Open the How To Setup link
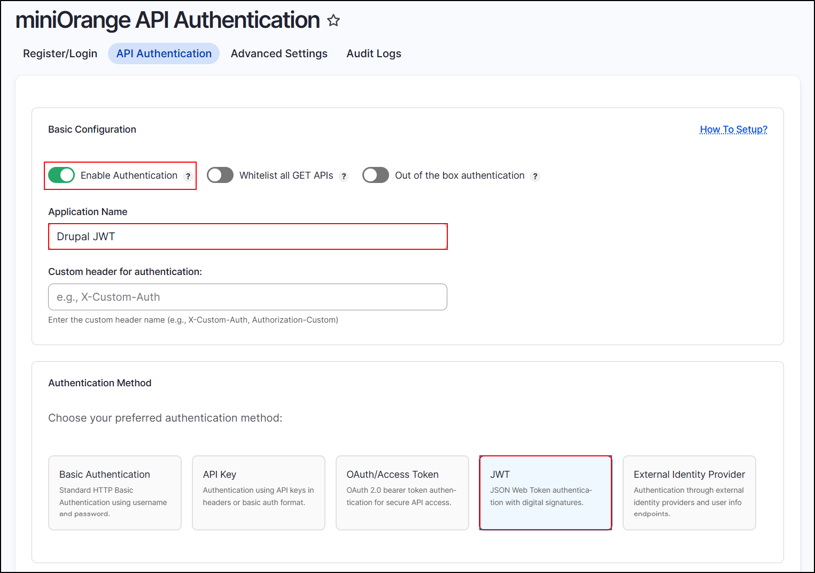815x573 pixels. click(733, 129)
